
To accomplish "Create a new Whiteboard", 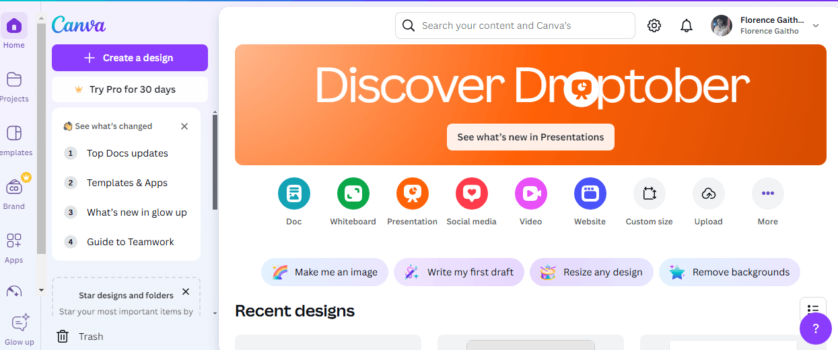I will (x=353, y=193).
